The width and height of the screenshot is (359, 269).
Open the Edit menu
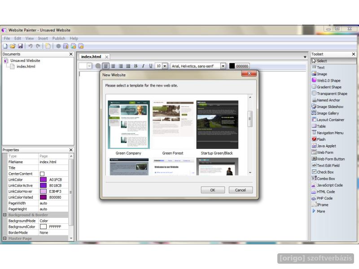pyautogui.click(x=18, y=39)
